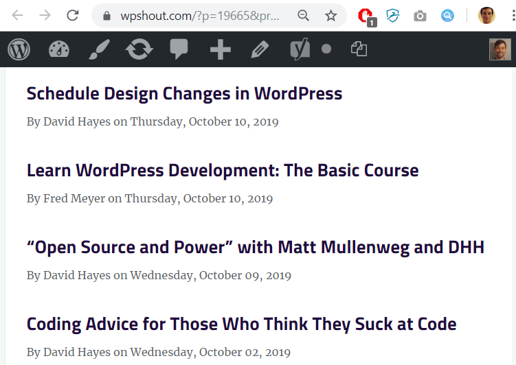Open the WordPress logo menu
516x365 pixels.
click(19, 49)
